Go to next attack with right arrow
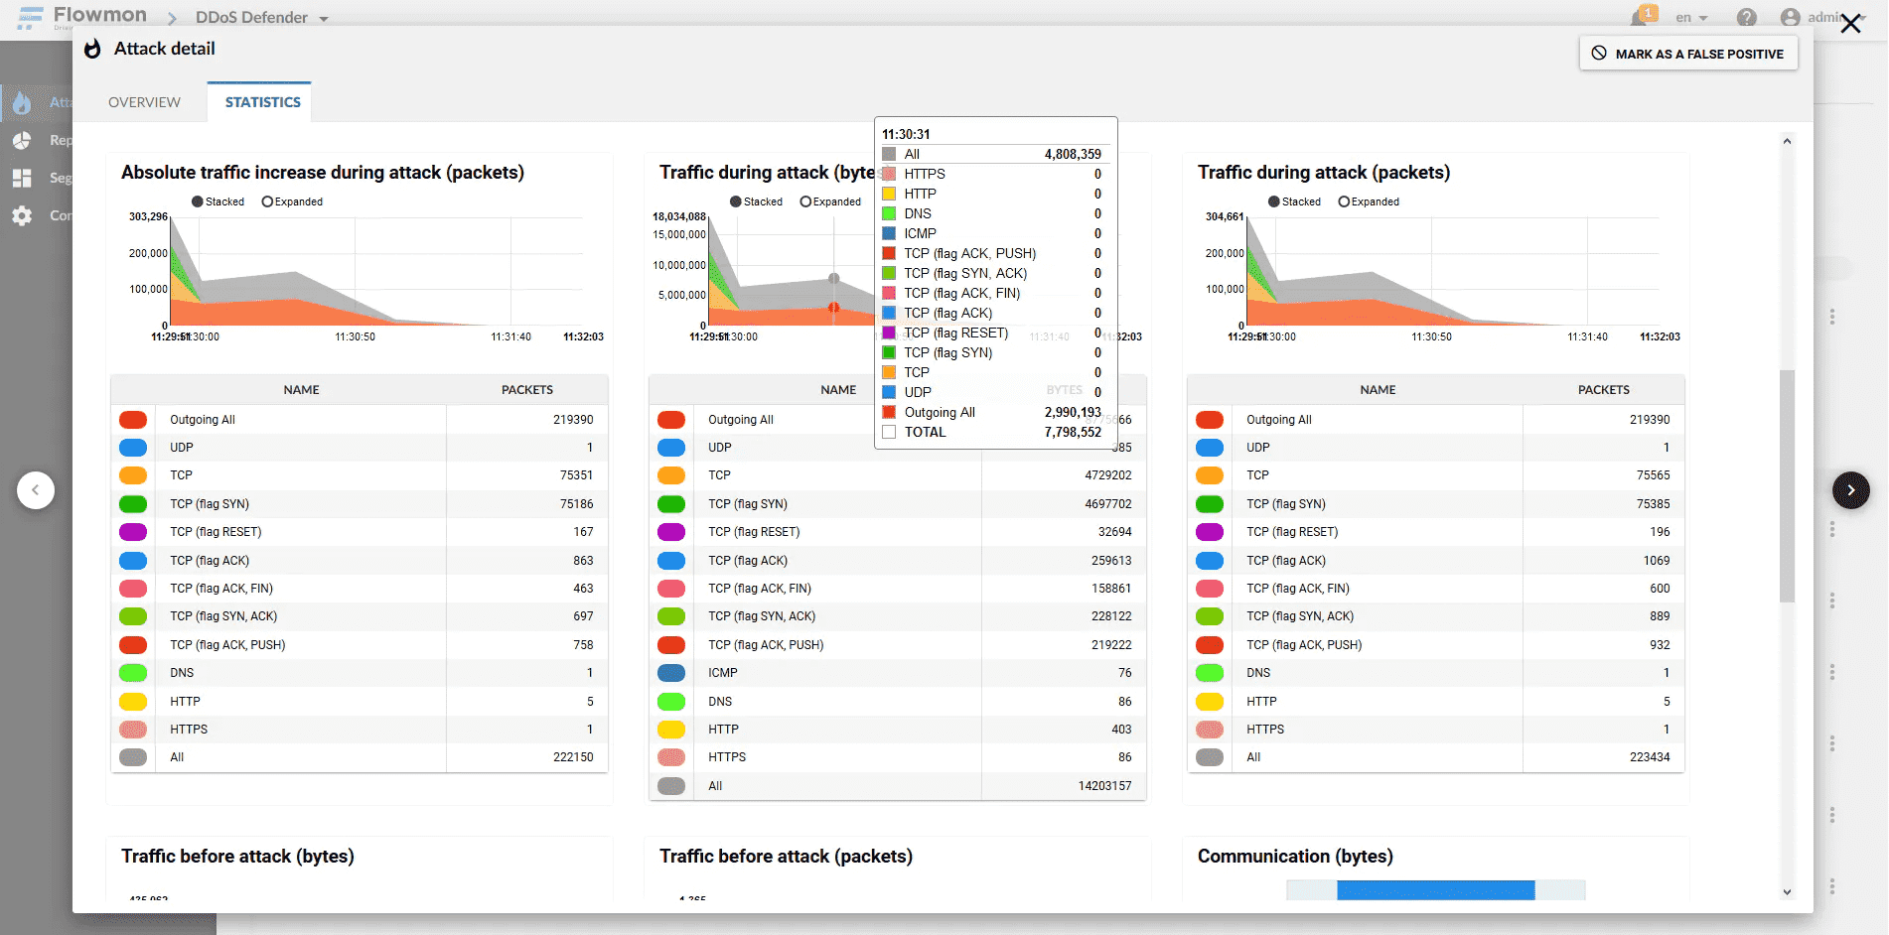The height and width of the screenshot is (935, 1889). (1850, 490)
